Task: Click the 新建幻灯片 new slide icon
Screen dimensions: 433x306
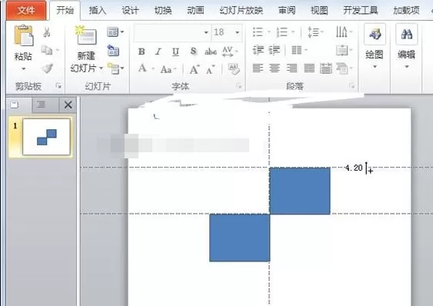Action: point(86,35)
